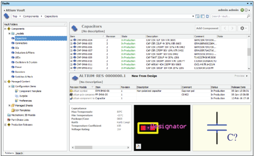Expand the Managed Sheets node

point(9,105)
